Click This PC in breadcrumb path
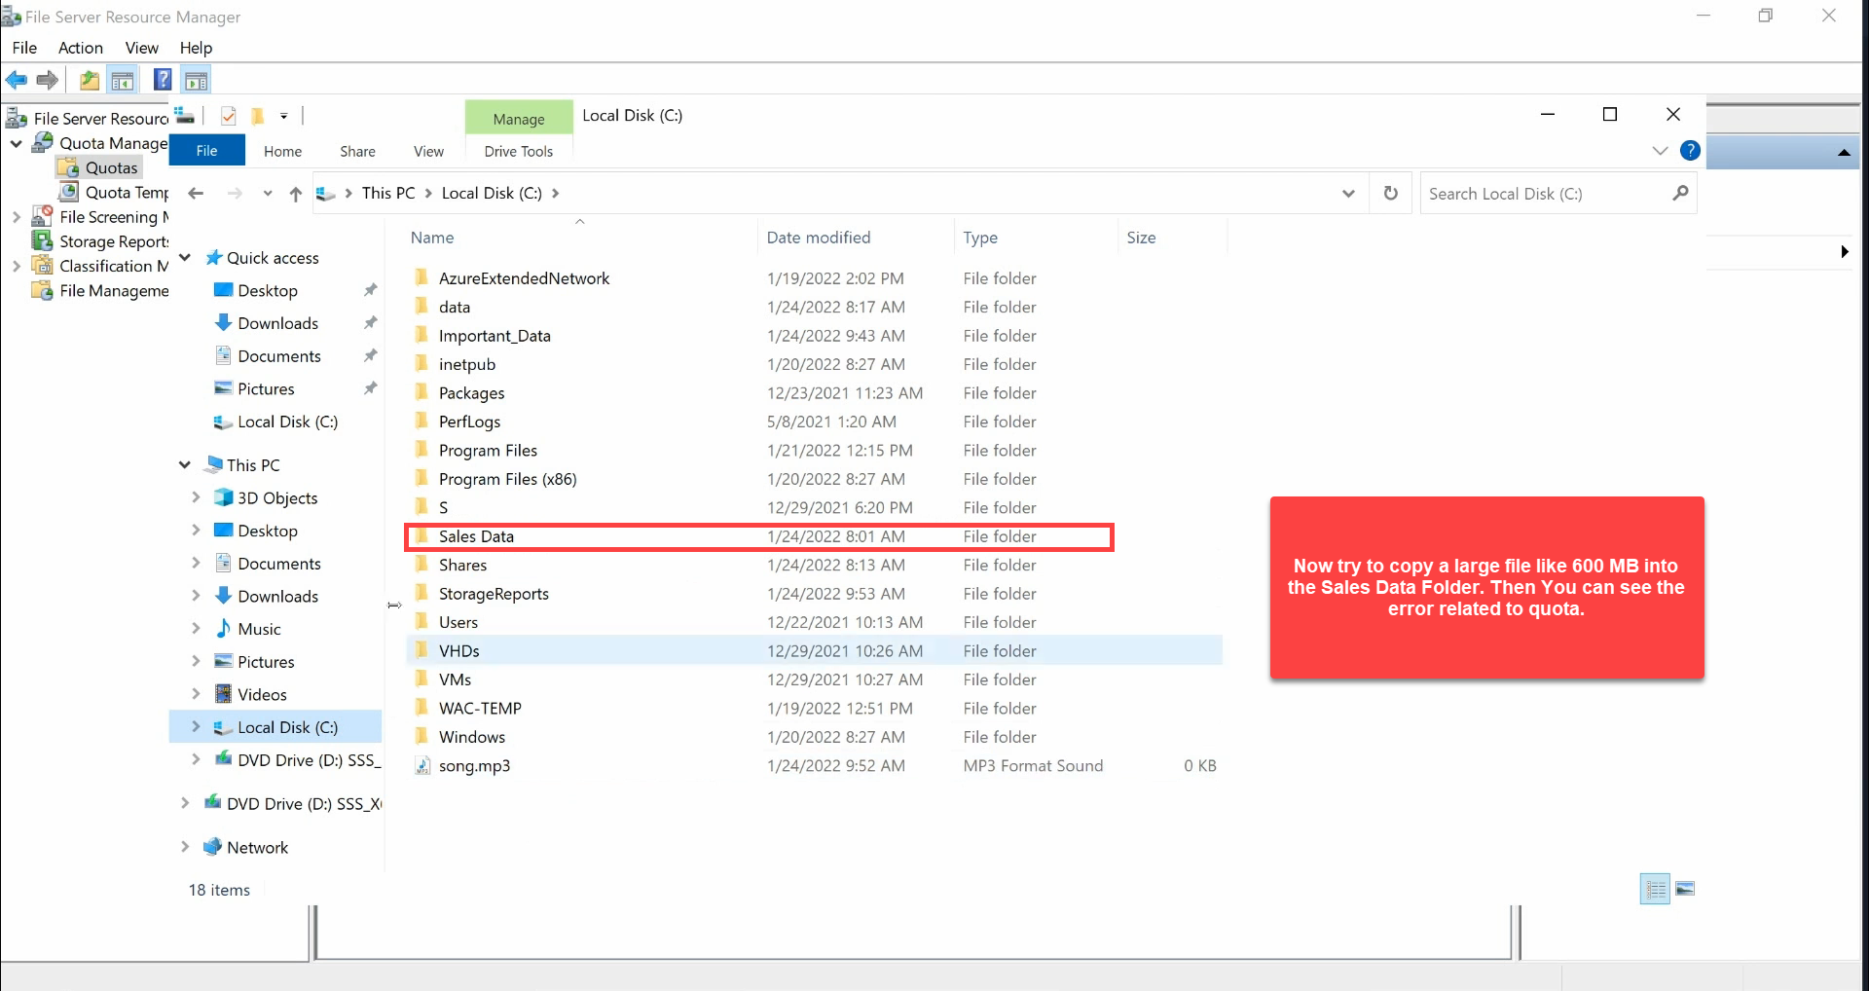Image resolution: width=1869 pixels, height=991 pixels. click(x=388, y=193)
